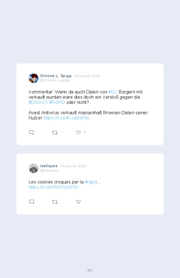Open the #rgpd hashtag in isatiques' tweet

tap(91, 182)
